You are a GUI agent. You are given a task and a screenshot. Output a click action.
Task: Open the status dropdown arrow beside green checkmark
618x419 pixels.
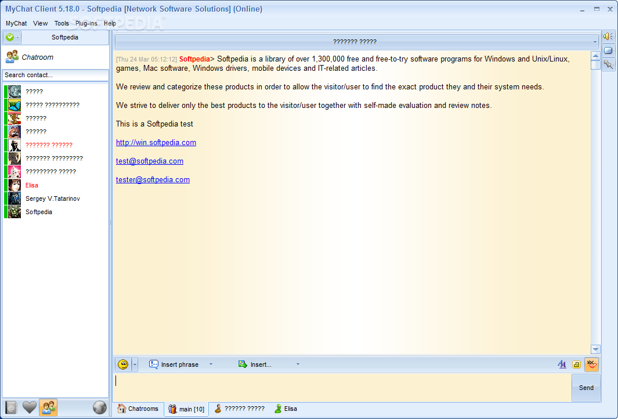coord(18,38)
